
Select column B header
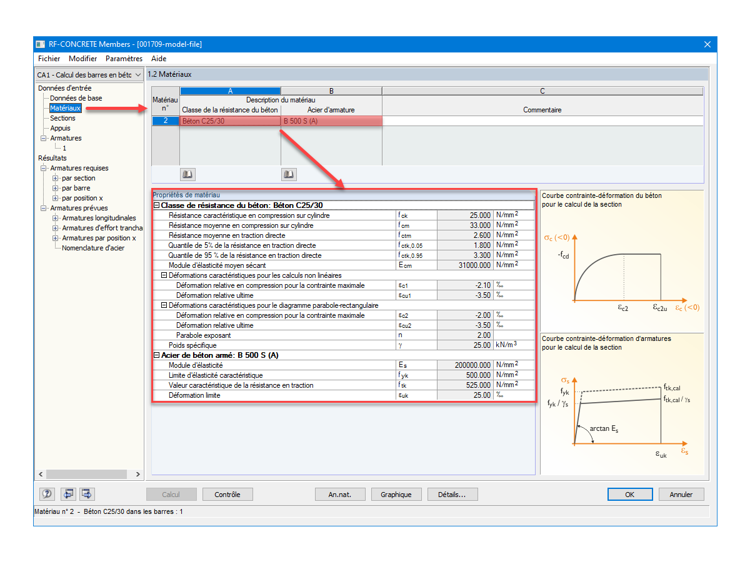click(x=331, y=91)
